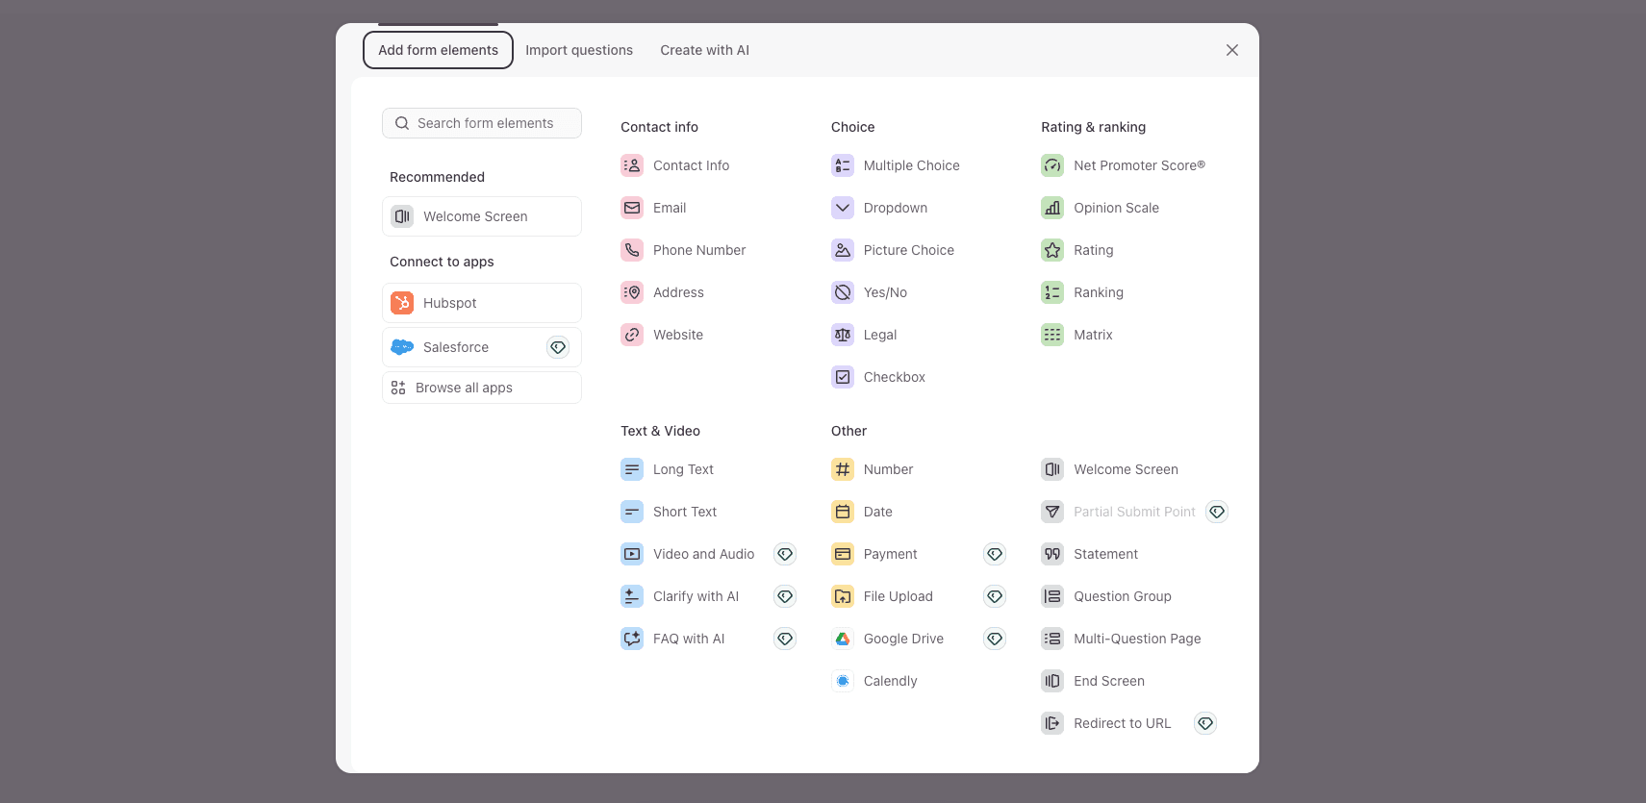Pick the Address element icon

[632, 292]
